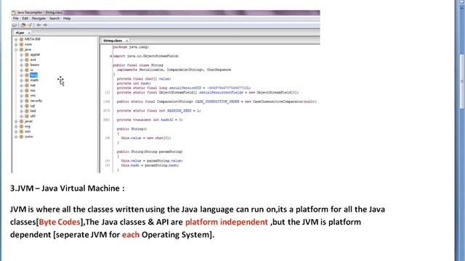
Task: Click the sunw package icon
Action: [21, 137]
